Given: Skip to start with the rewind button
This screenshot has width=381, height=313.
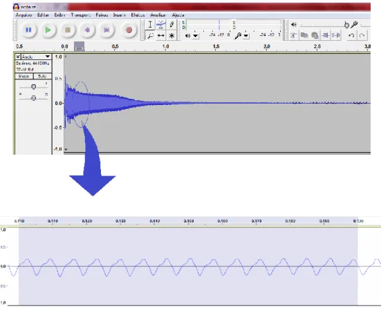Looking at the screenshot, I should (x=87, y=30).
